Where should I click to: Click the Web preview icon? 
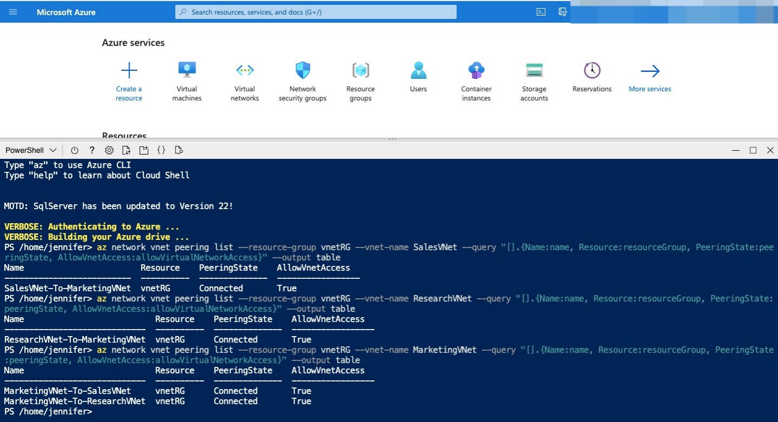pos(179,150)
